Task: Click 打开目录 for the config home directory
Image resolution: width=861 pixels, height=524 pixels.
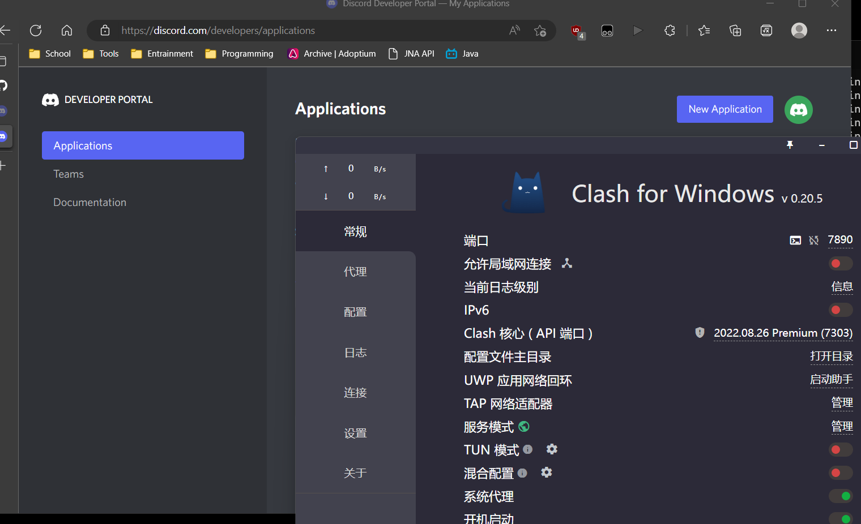Action: click(x=832, y=357)
